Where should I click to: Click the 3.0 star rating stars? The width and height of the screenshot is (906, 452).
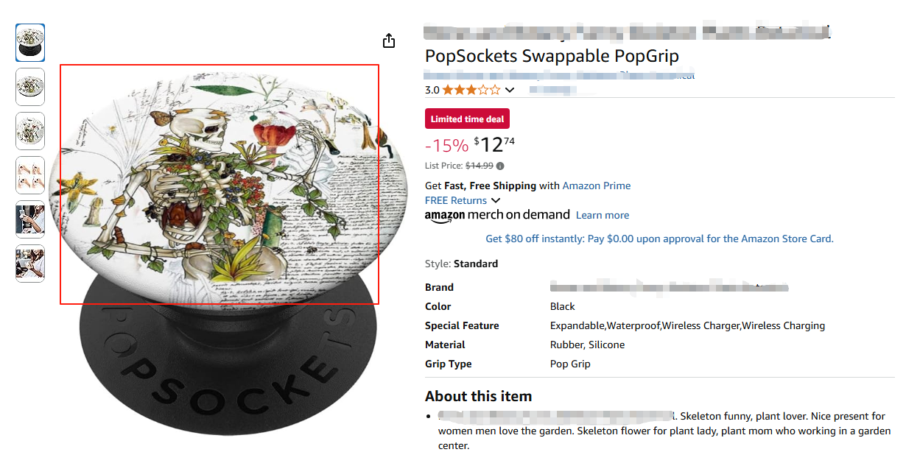click(x=471, y=91)
